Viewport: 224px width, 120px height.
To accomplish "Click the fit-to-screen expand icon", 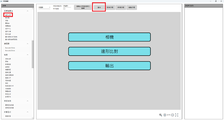I will [177, 115].
